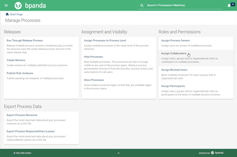The width and height of the screenshot is (237, 157).
Task: Open Assign Process Owners
Action: pos(176,40)
